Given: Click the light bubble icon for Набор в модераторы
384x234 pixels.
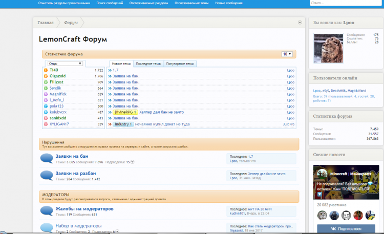Looking at the screenshot, I should point(47,228).
